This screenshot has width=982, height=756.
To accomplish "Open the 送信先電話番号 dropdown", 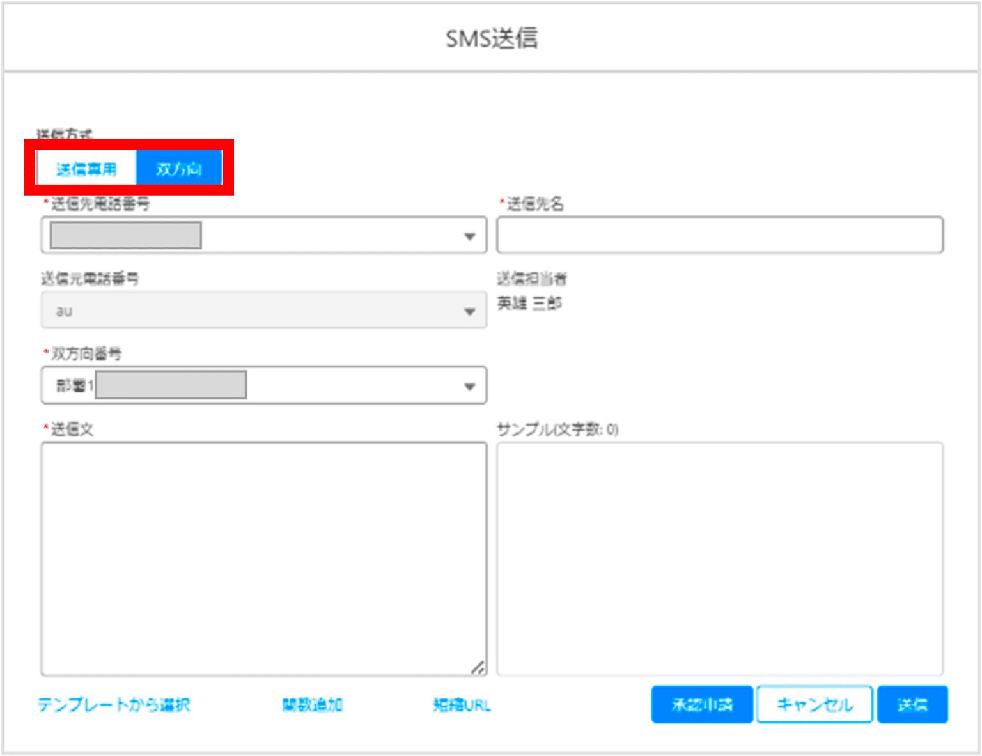I will click(471, 235).
